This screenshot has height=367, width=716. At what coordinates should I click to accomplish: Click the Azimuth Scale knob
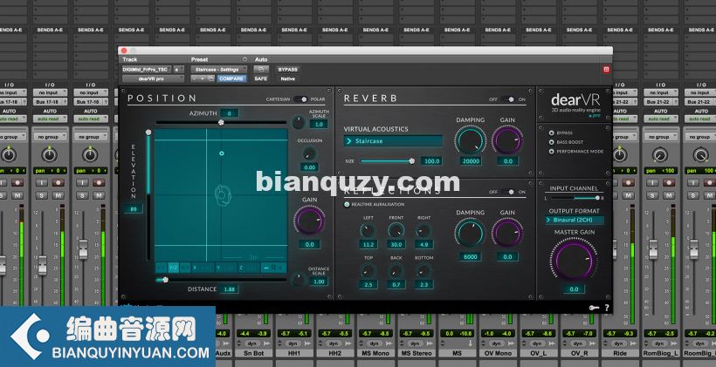(x=298, y=122)
